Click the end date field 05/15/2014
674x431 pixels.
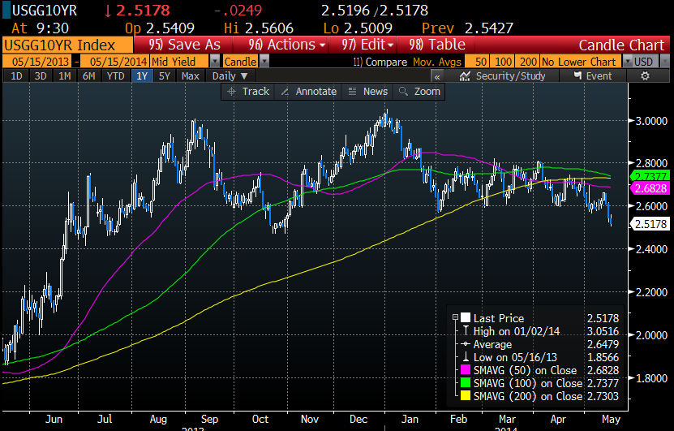(114, 62)
